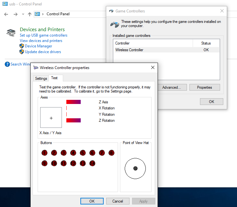Click button indicator number 14

click(x=92, y=163)
